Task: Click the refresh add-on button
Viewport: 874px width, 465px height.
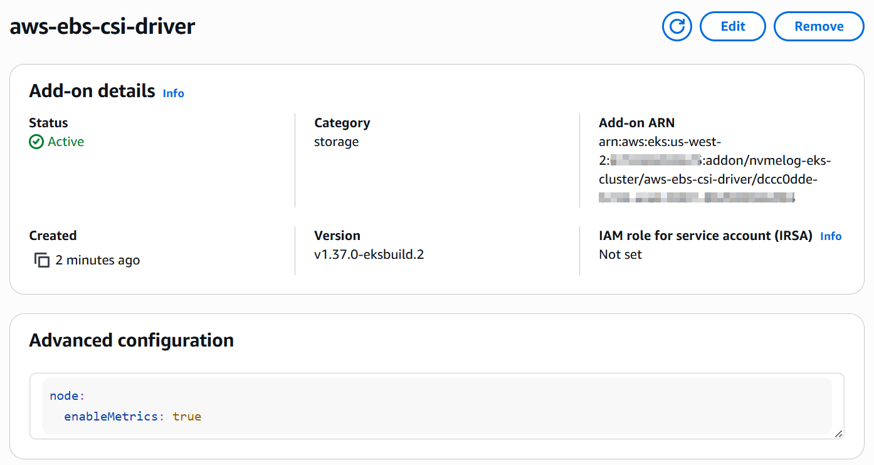Action: [677, 26]
